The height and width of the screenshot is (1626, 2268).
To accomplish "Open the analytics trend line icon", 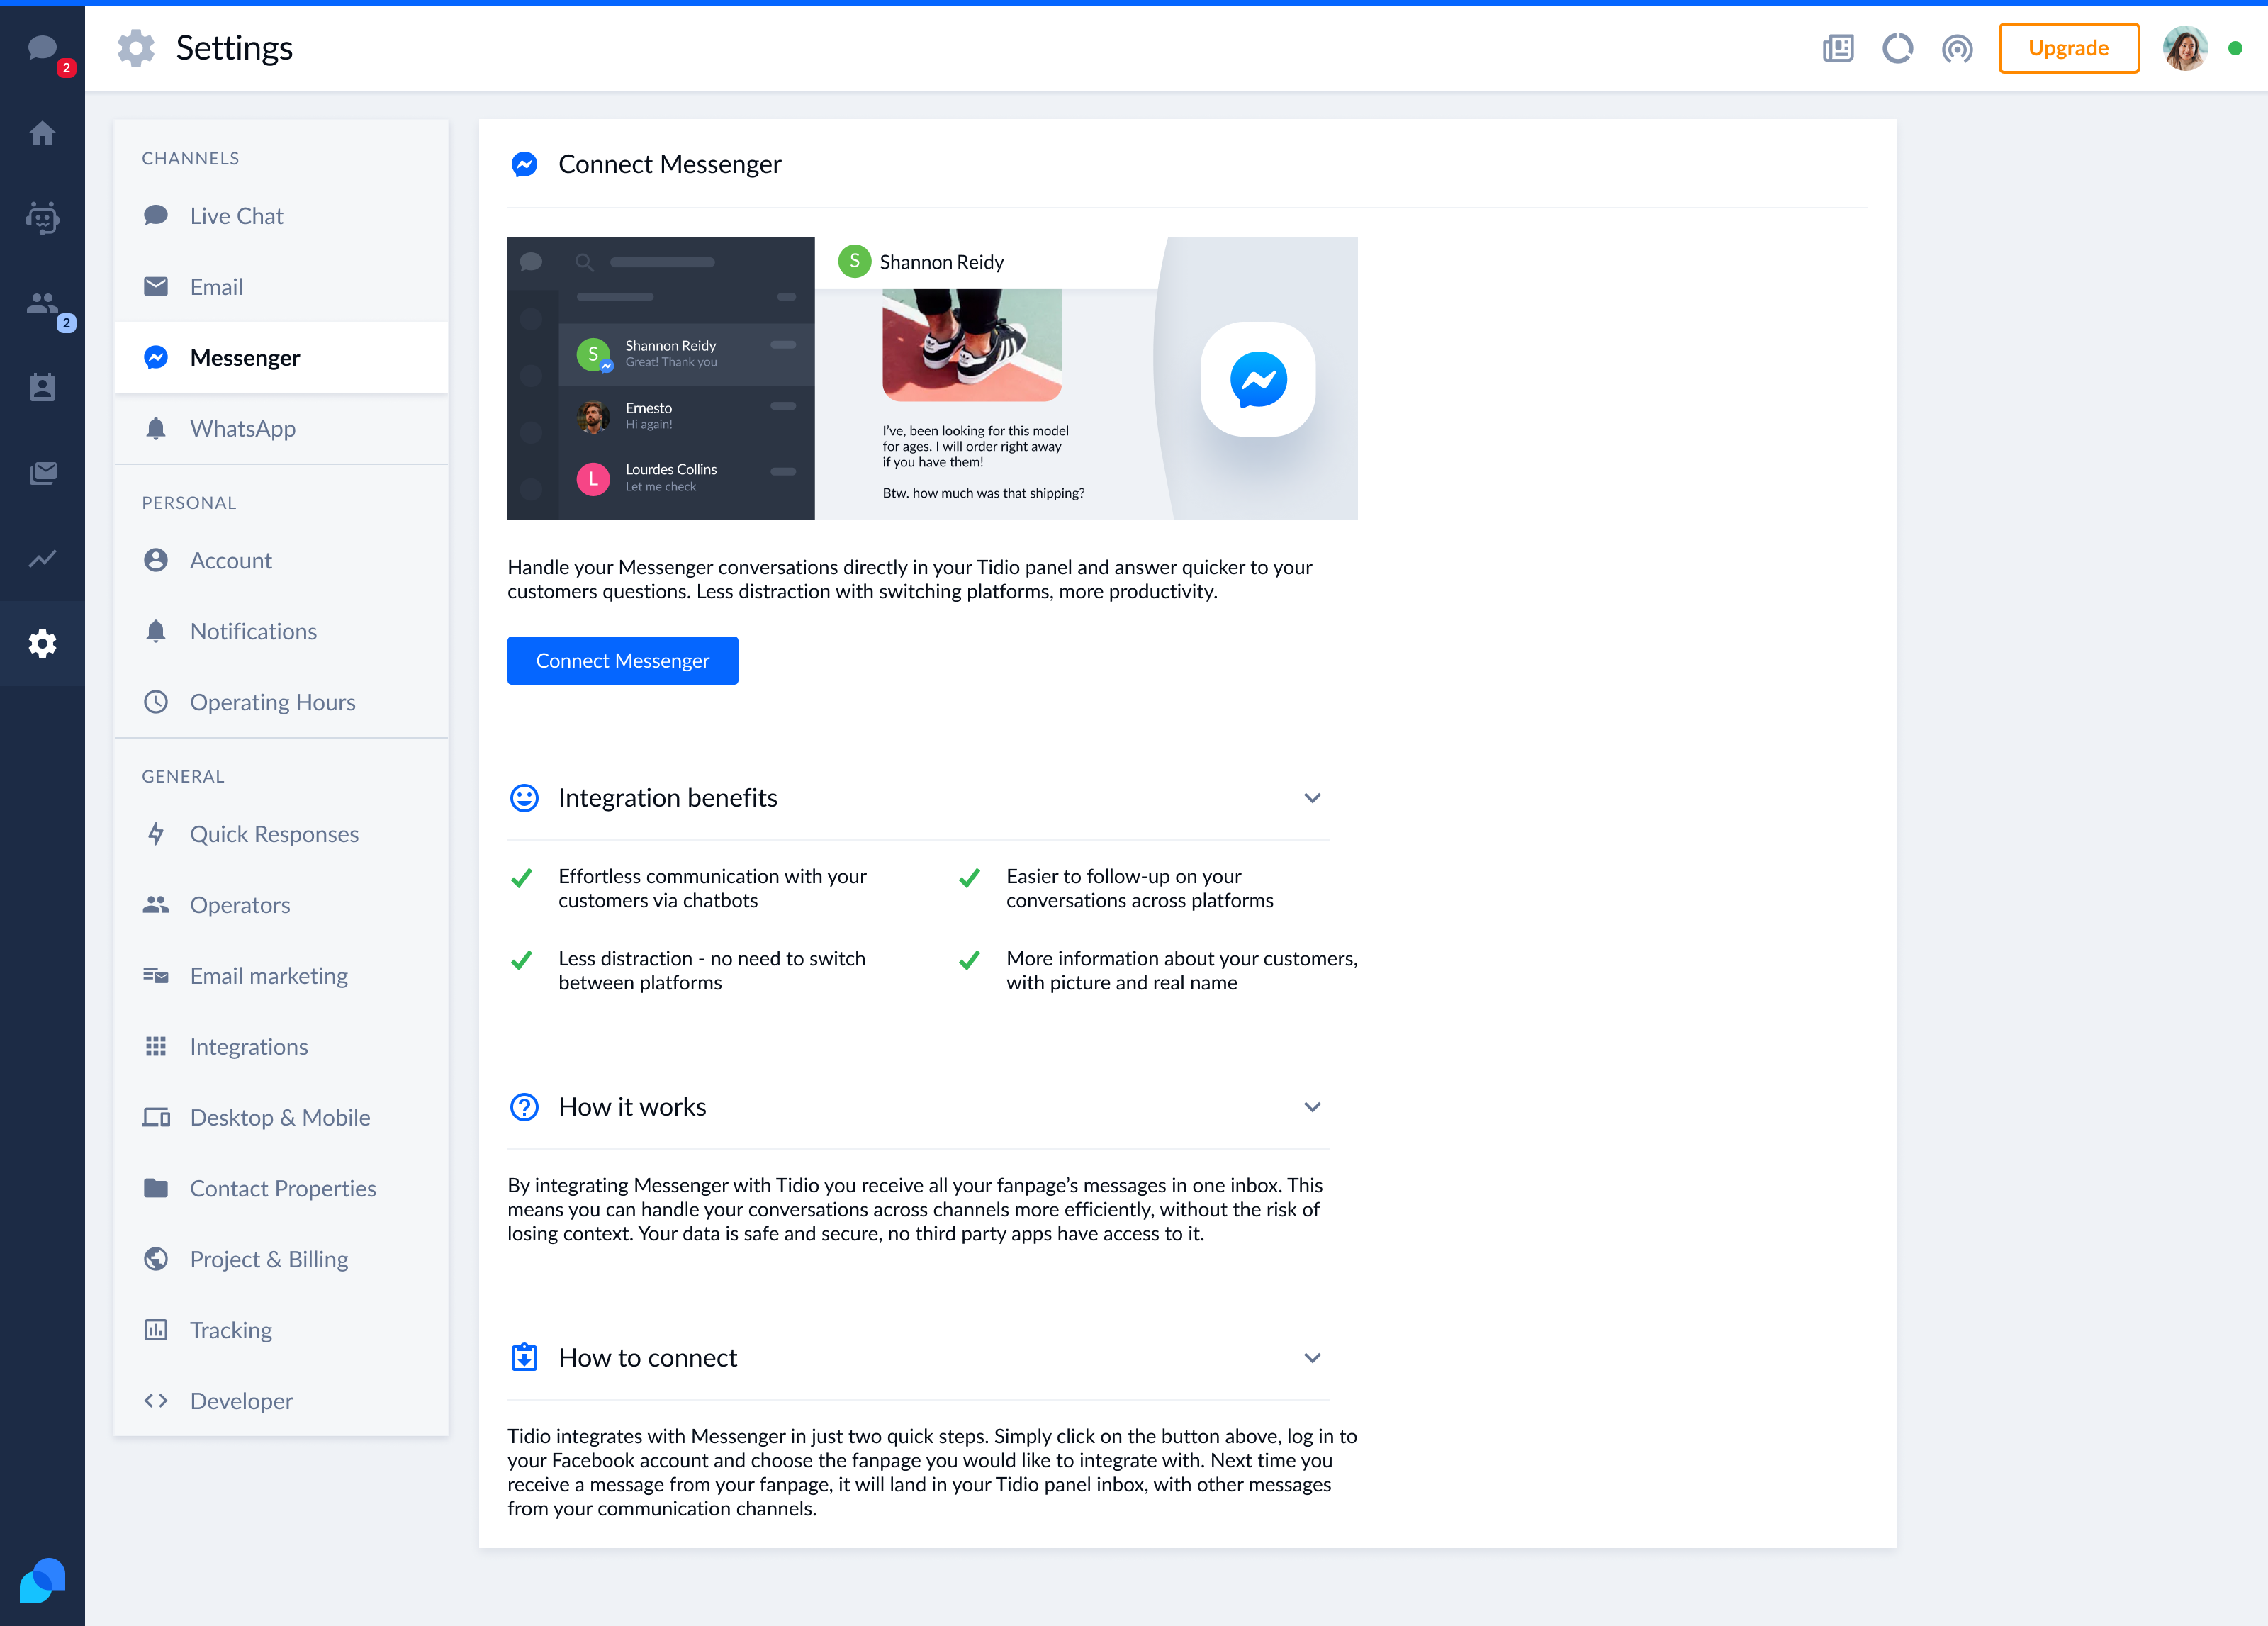I will pyautogui.click(x=42, y=558).
